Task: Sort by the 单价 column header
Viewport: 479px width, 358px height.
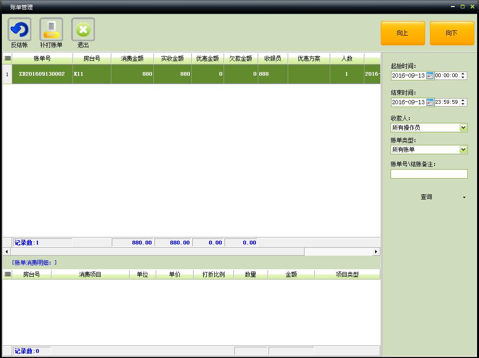Action: pos(175,274)
